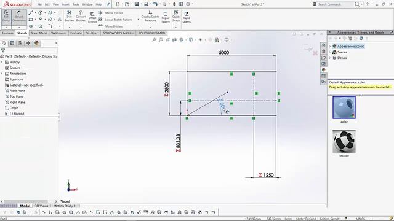Image resolution: width=394 pixels, height=221 pixels.
Task: Click the Move Entities command
Action: [x=111, y=26]
